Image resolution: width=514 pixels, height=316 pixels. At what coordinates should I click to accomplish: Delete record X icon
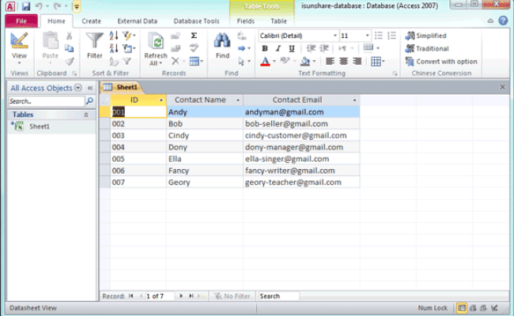tap(176, 61)
